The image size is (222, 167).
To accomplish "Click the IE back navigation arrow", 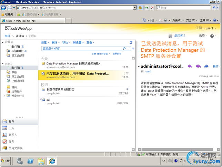I will pos(3,8).
